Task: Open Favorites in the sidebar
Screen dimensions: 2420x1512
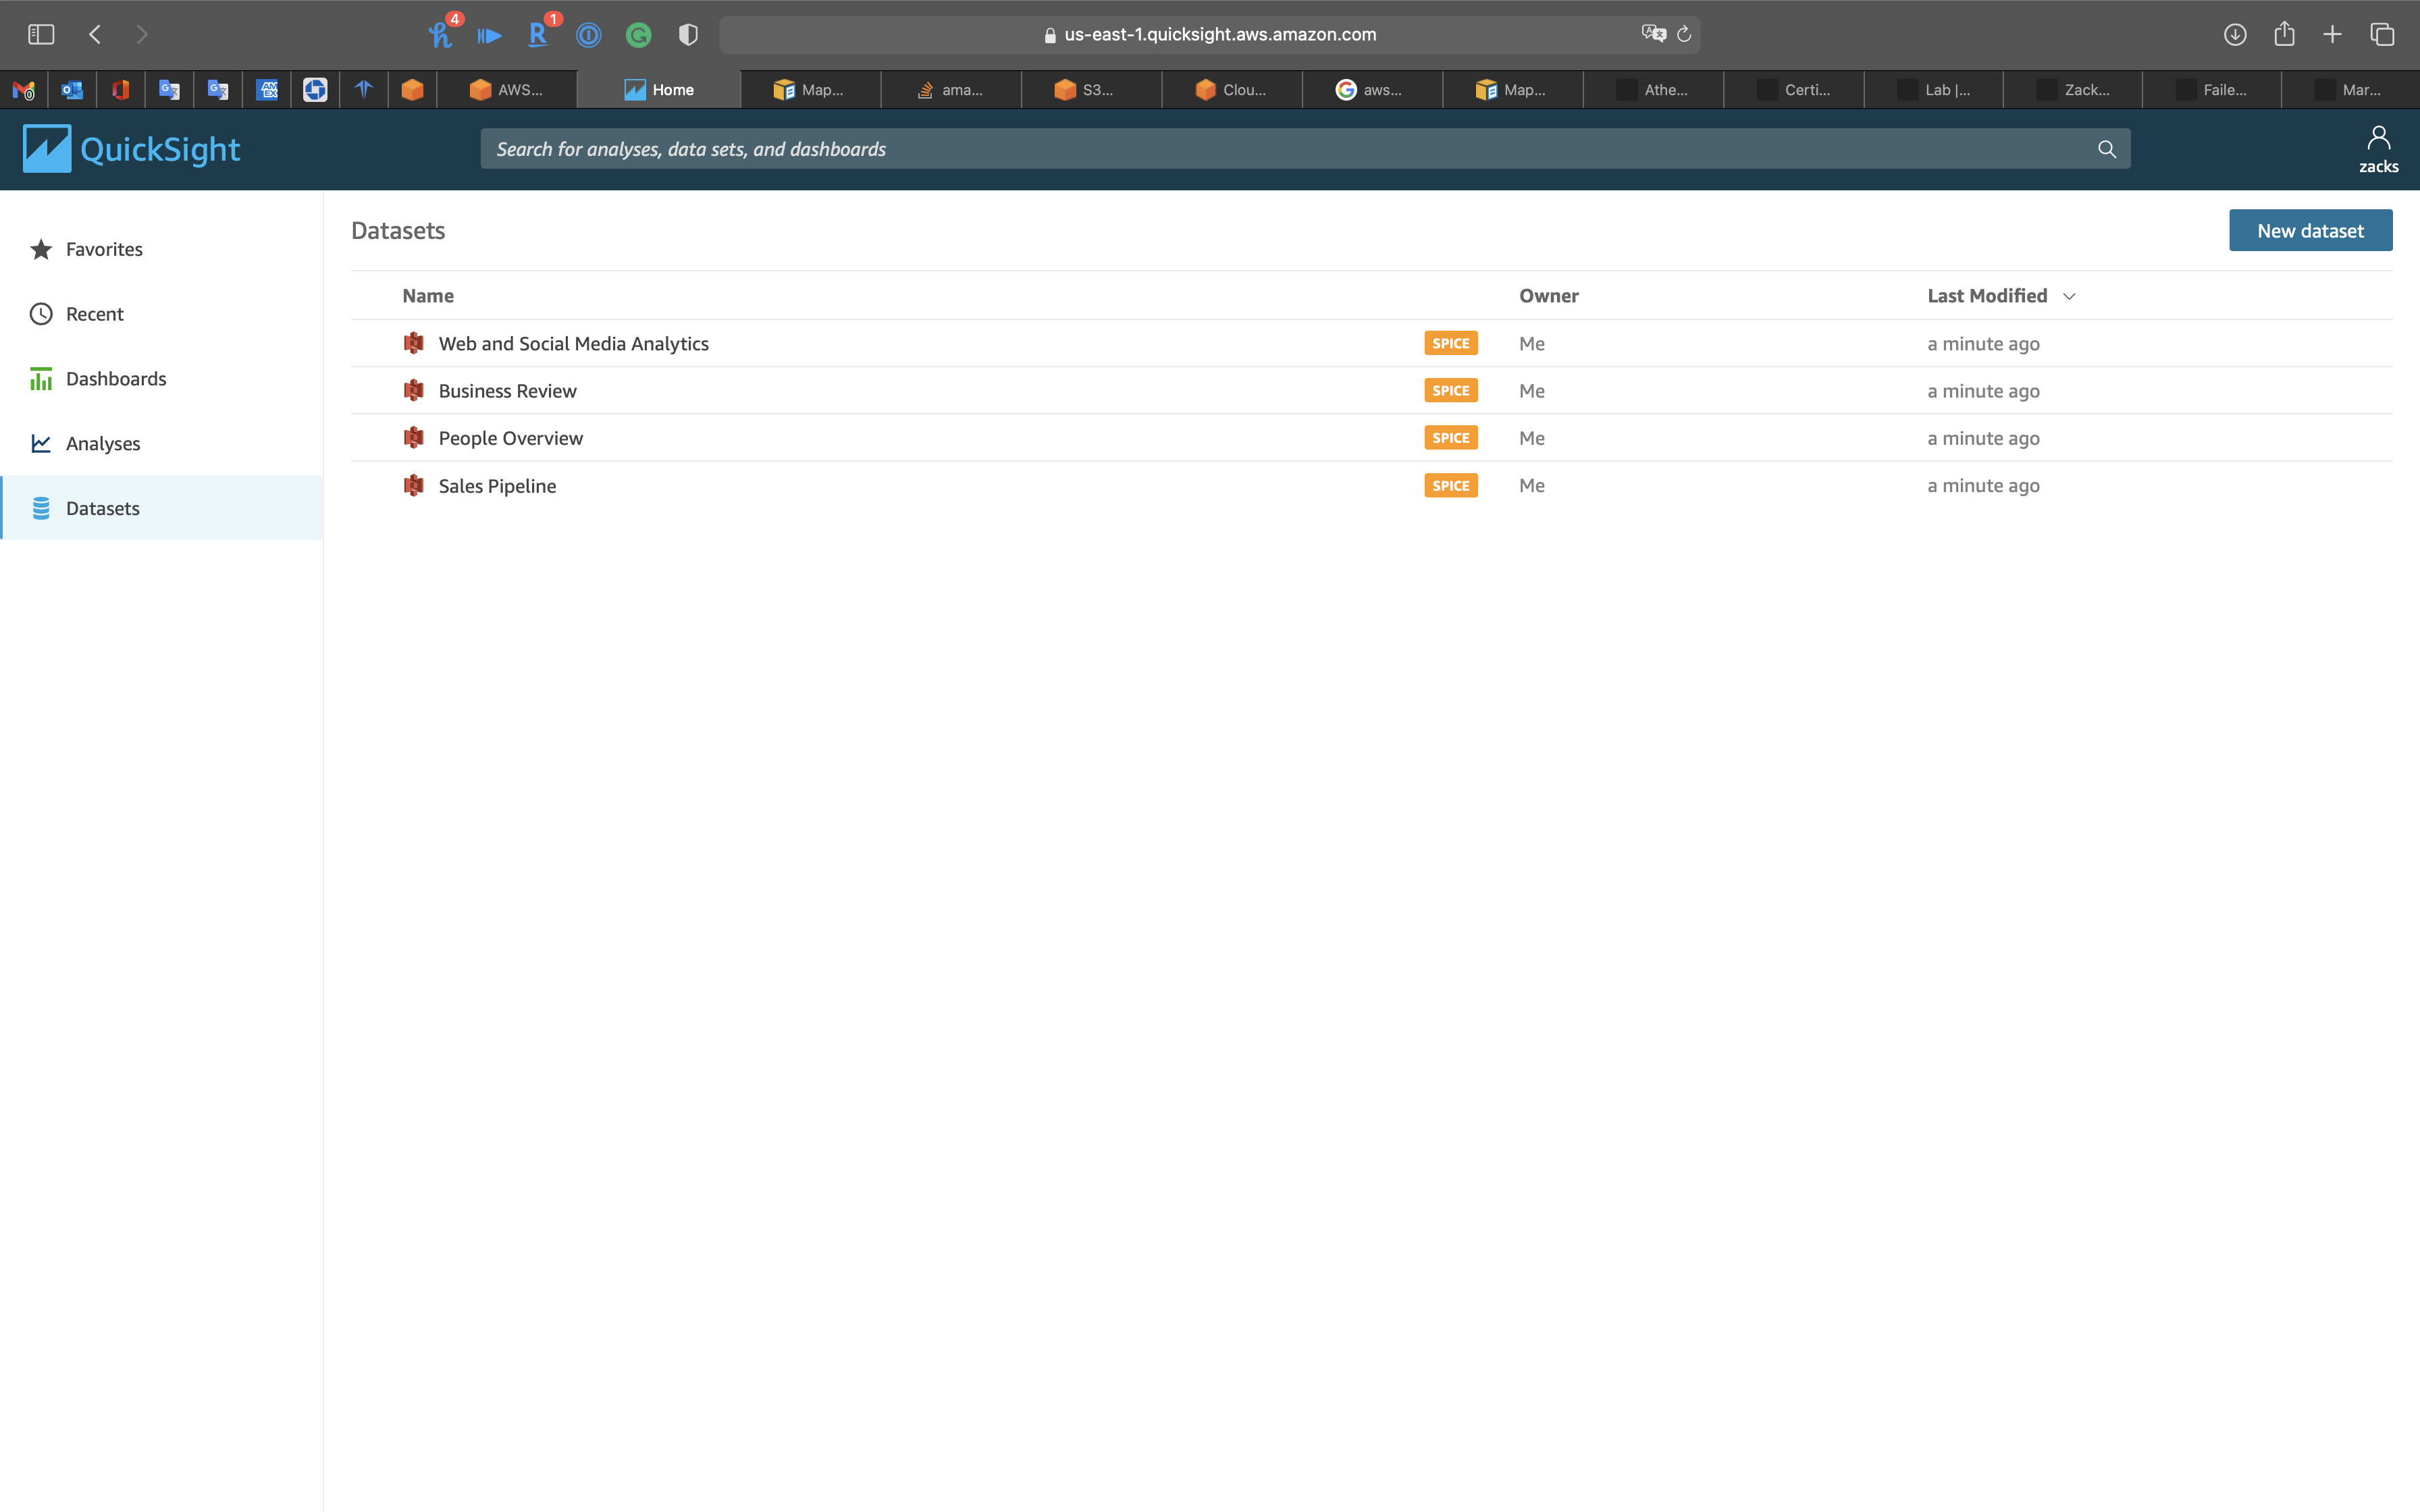Action: pyautogui.click(x=104, y=249)
